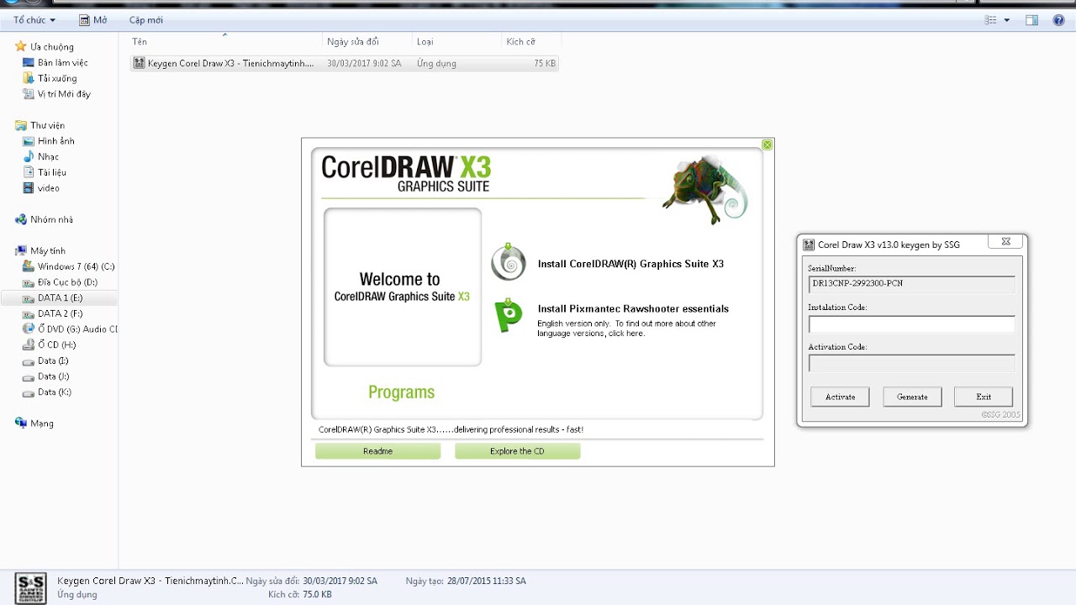Select DATA 1 (E:) drive in sidebar
The width and height of the screenshot is (1076, 605).
click(59, 297)
